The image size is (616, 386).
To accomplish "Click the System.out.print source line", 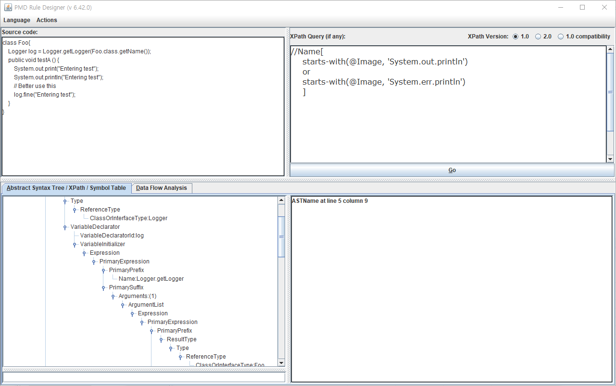I will (56, 69).
